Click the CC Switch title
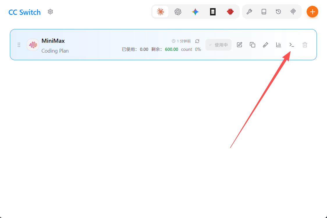Image resolution: width=327 pixels, height=218 pixels. click(x=24, y=12)
